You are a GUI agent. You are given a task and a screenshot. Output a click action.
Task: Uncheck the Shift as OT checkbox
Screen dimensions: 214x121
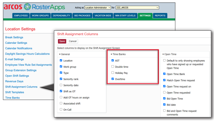pyautogui.click(x=61, y=91)
